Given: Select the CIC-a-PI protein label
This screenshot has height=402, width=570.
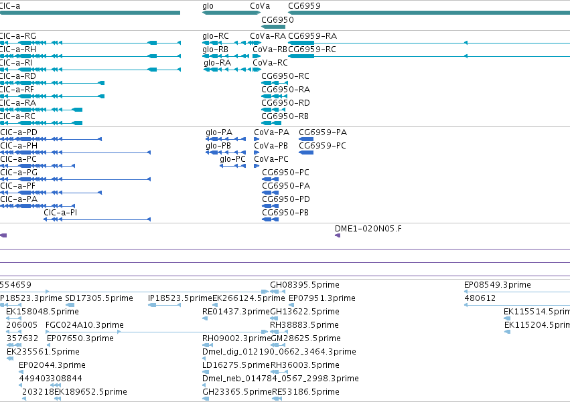Looking at the screenshot, I should 60,213.
